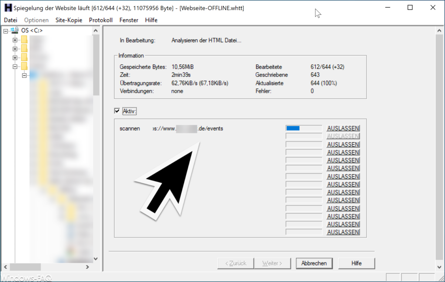
Task: Click the Bearbeitete value '612/644 (+32)'
Action: (x=327, y=67)
